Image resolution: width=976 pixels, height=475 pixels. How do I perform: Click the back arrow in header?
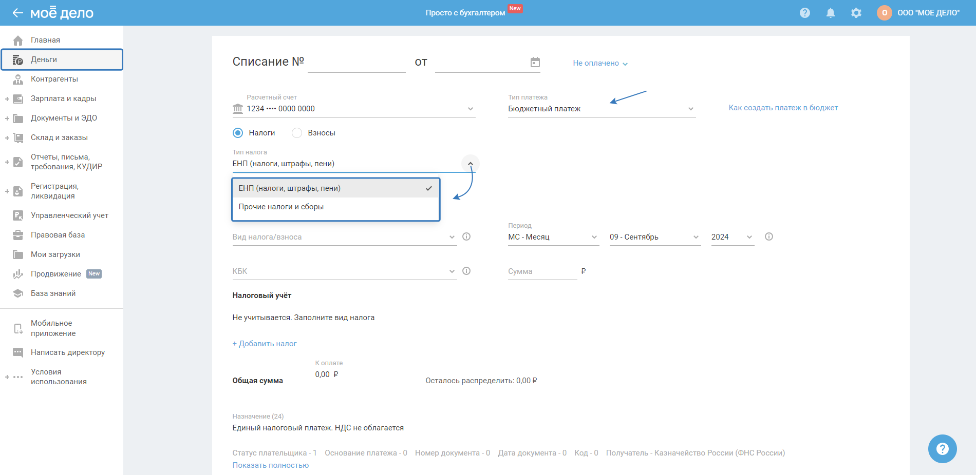(x=18, y=13)
